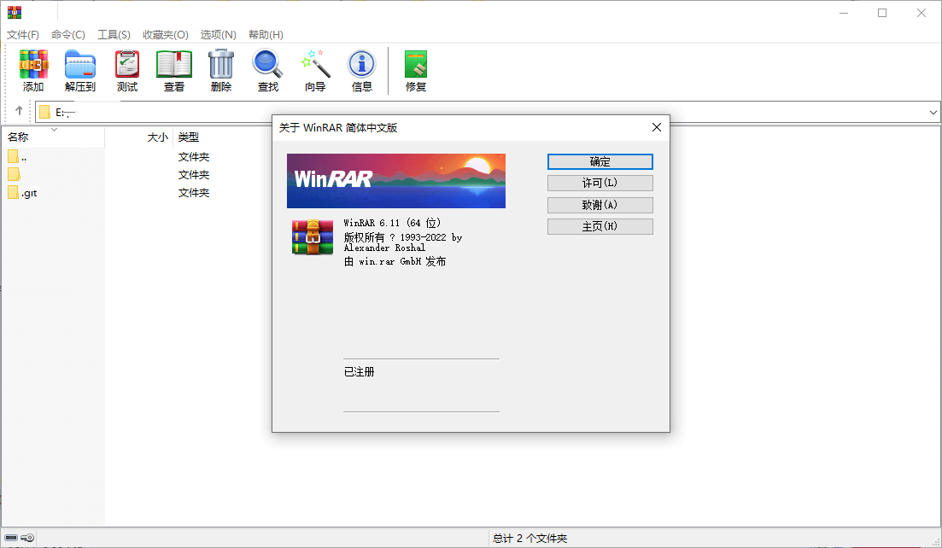Open the 工具(S) menu
This screenshot has width=942, height=548.
[x=114, y=35]
